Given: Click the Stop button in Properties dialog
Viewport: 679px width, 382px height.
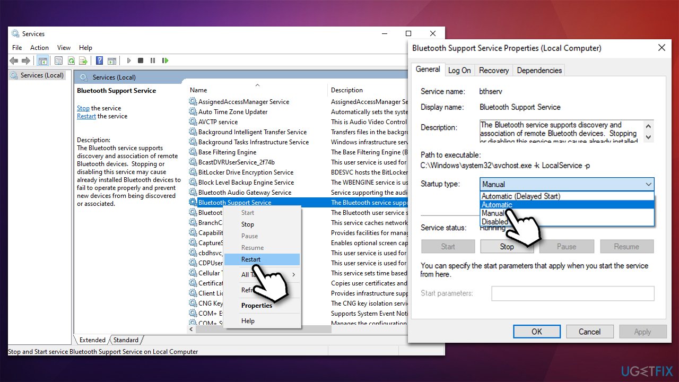Looking at the screenshot, I should (507, 247).
